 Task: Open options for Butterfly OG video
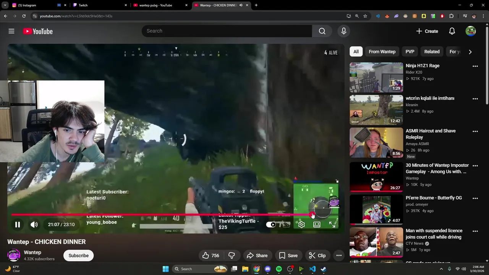click(475, 198)
